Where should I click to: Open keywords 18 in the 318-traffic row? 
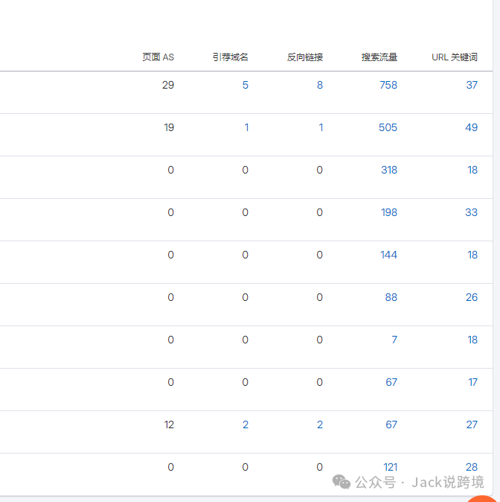[x=472, y=170]
